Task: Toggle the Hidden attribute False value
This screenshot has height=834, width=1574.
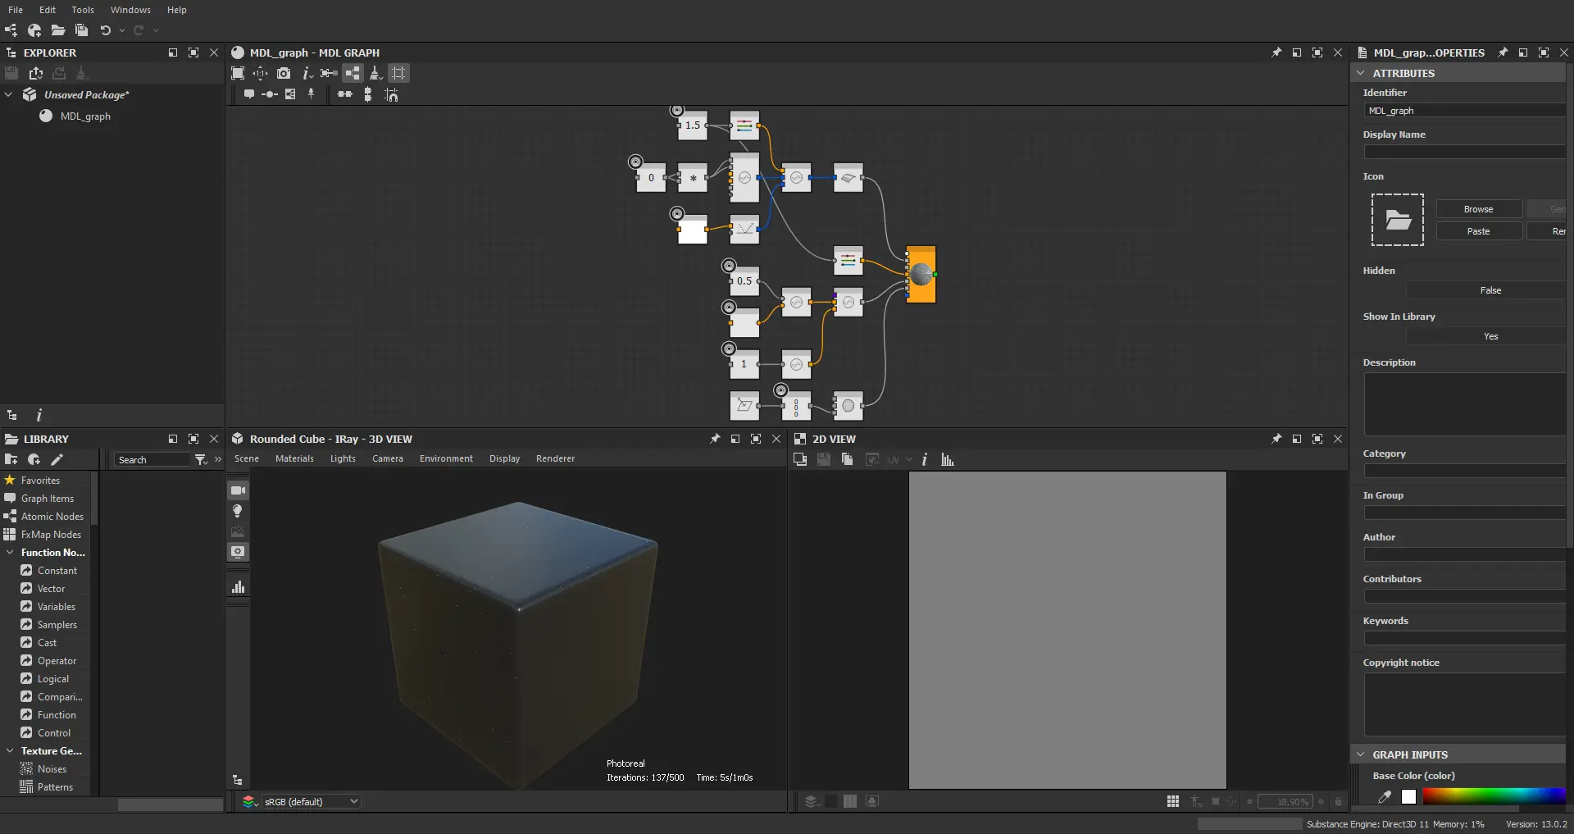Action: point(1490,290)
